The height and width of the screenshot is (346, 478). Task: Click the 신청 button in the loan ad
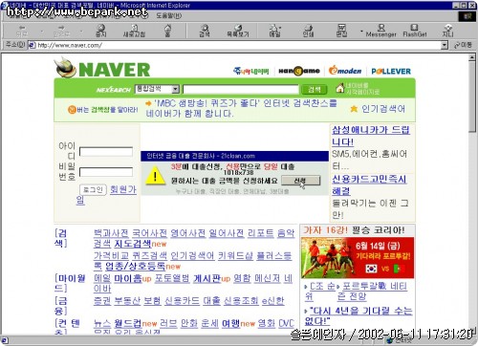coord(301,181)
